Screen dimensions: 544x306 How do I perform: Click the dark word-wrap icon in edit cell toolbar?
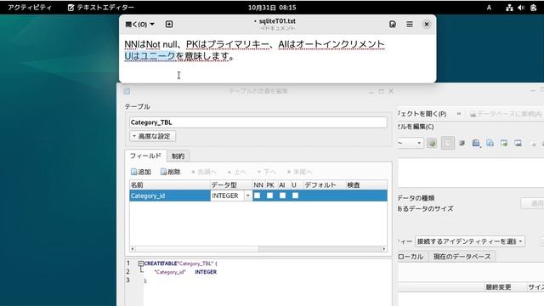tap(462, 143)
